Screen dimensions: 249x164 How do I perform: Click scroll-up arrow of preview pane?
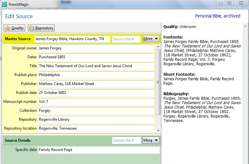245,26
